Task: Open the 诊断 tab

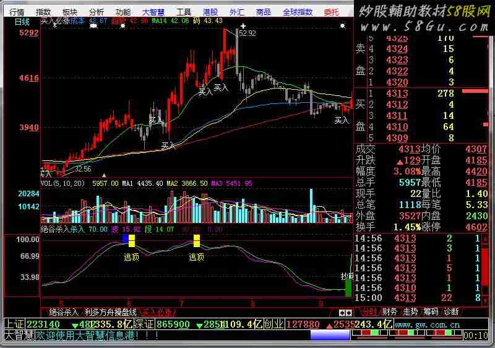Action: pyautogui.click(x=452, y=312)
